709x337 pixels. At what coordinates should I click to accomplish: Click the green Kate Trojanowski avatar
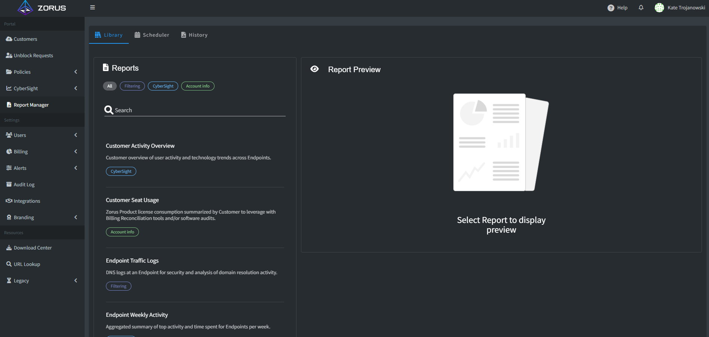point(659,7)
